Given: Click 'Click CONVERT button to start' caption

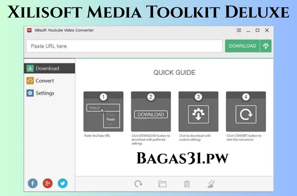Looking at the screenshot, I should pos(244,138).
